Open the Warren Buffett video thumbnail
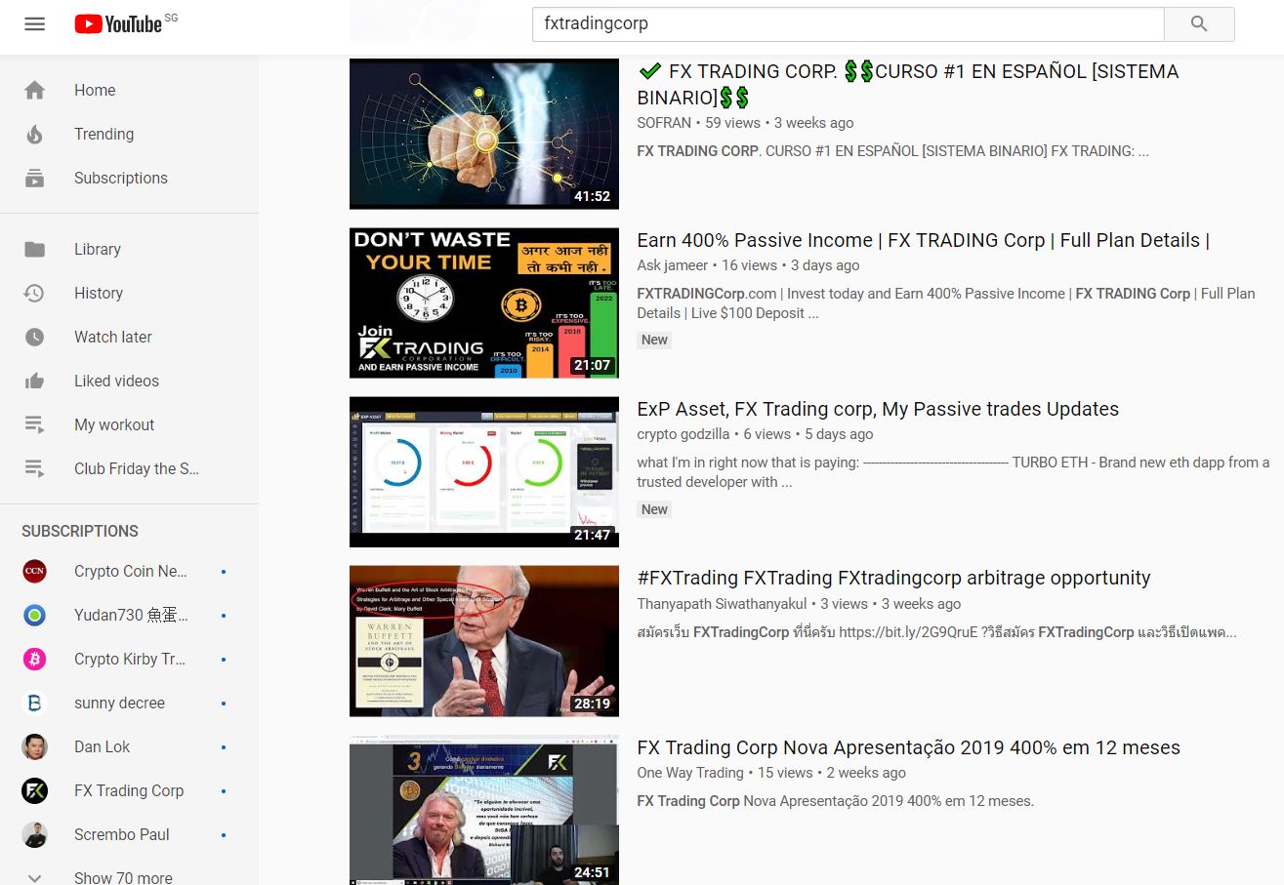The height and width of the screenshot is (885, 1284). (484, 641)
